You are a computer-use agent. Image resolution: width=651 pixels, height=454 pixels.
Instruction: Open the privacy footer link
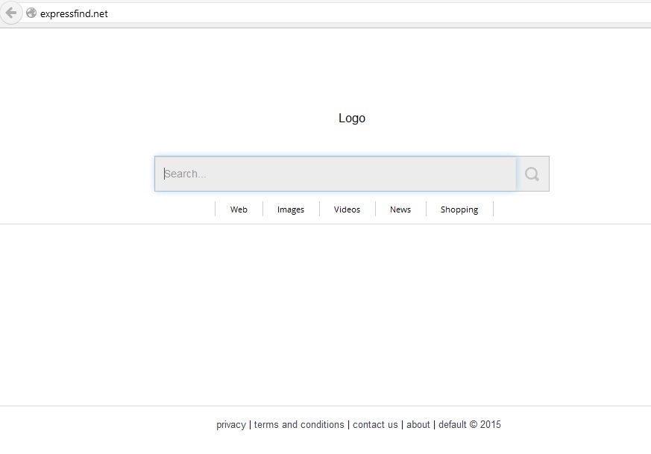(231, 425)
